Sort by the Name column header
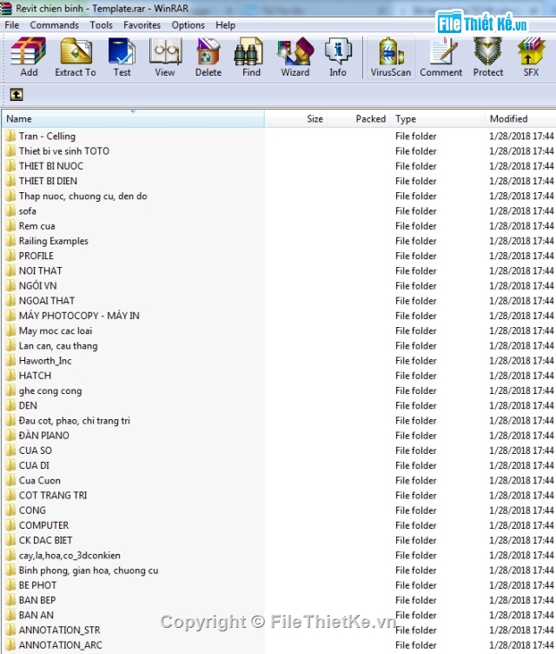 click(133, 119)
